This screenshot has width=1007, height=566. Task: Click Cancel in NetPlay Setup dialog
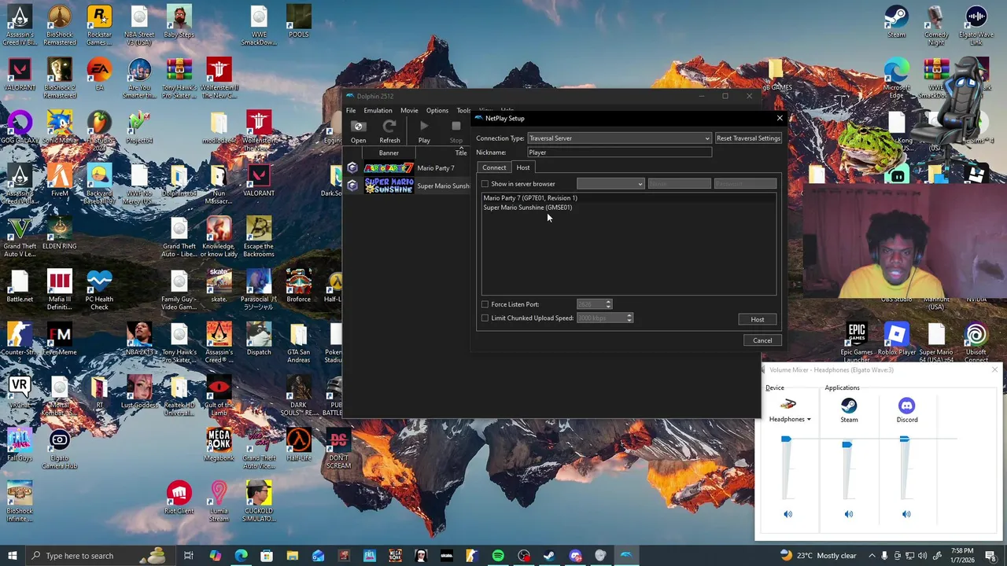pos(762,340)
